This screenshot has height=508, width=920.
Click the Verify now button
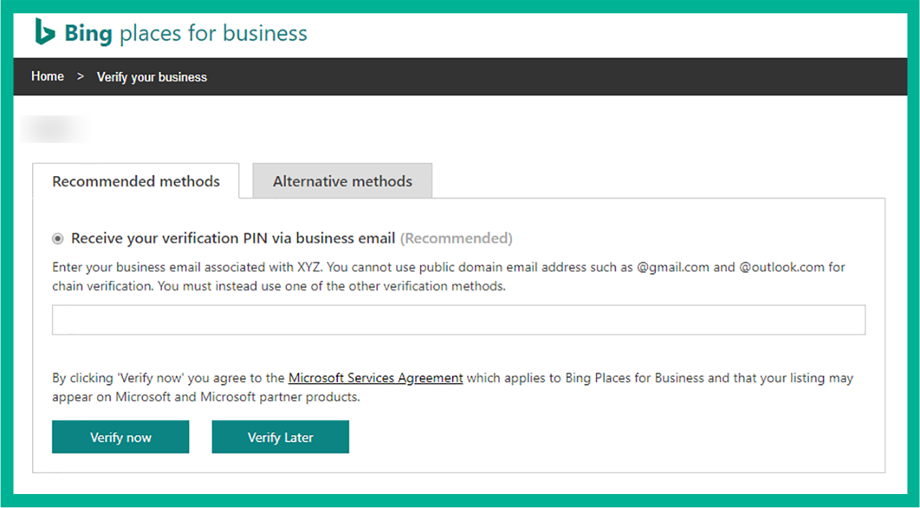(121, 437)
